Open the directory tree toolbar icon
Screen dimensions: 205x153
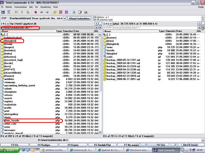click(x=9, y=12)
